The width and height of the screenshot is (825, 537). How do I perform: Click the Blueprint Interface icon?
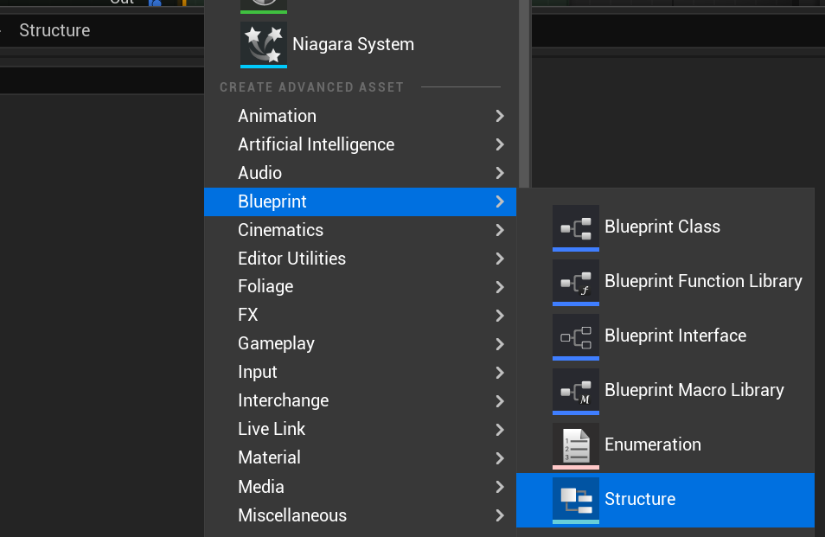click(576, 337)
